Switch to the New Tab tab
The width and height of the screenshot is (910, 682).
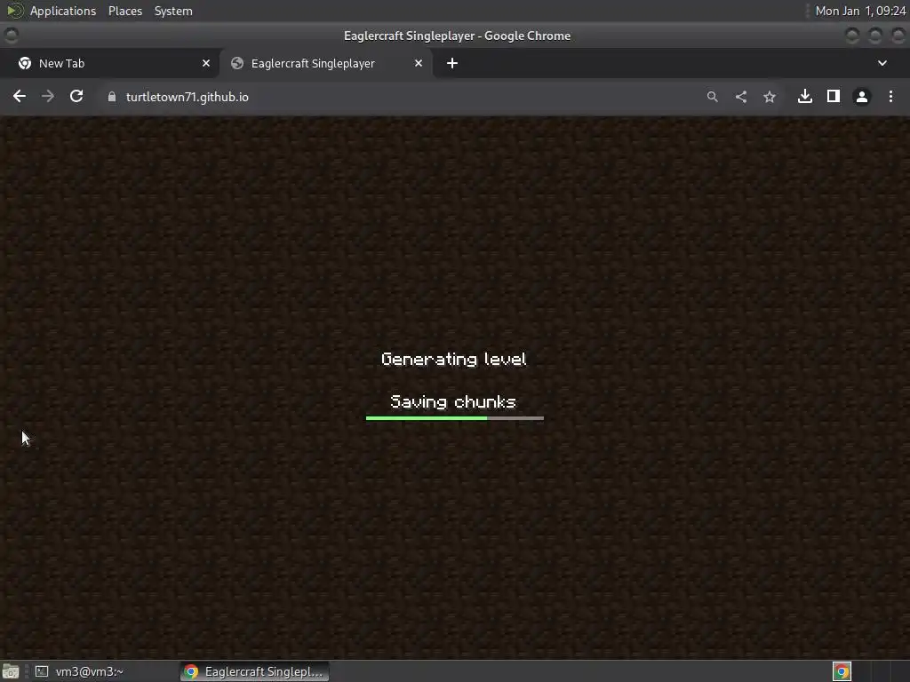[x=110, y=63]
